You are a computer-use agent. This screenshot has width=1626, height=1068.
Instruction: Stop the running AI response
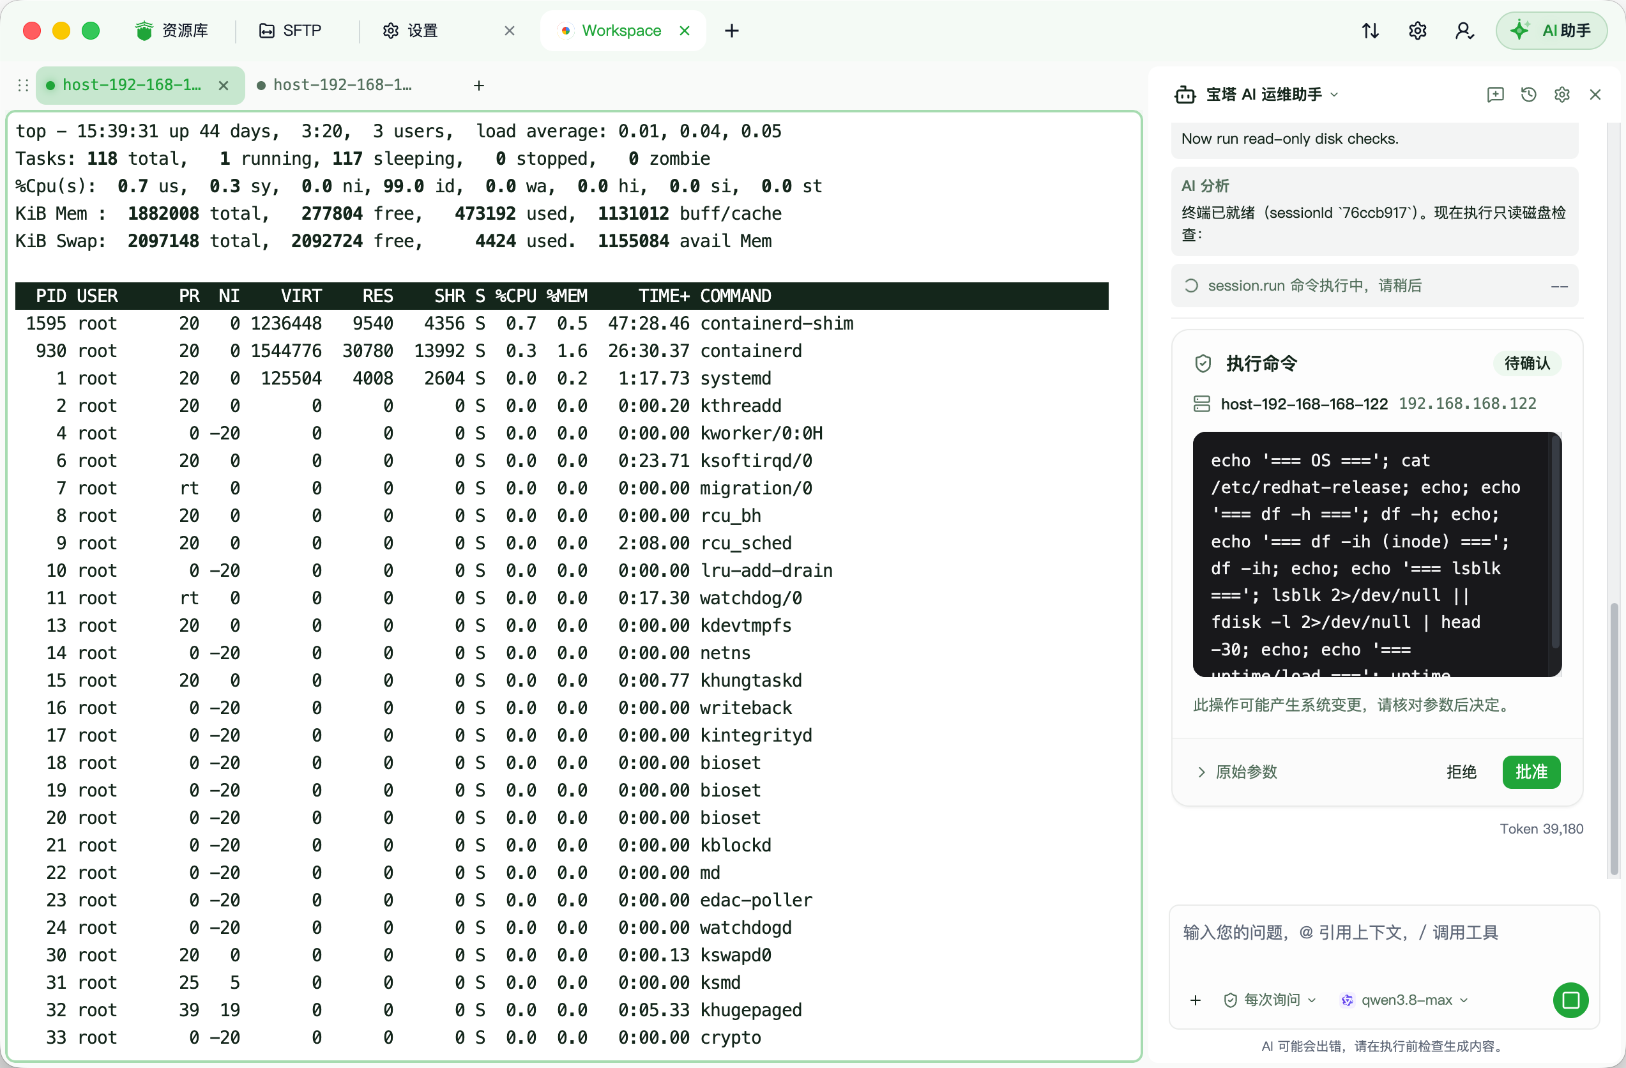pyautogui.click(x=1570, y=1000)
